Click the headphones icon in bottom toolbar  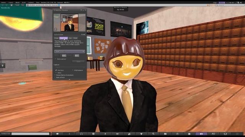(81, 134)
